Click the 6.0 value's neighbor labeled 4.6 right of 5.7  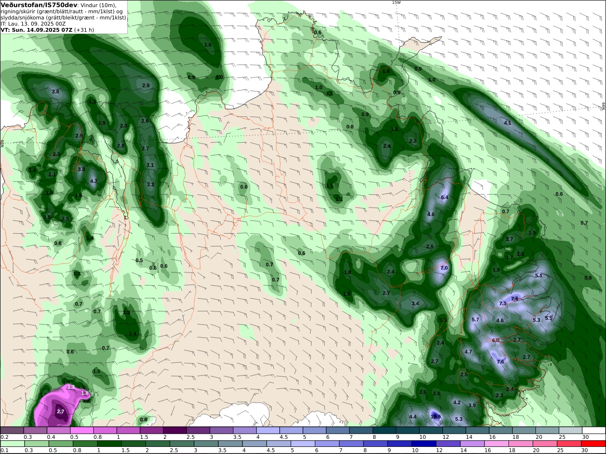click(x=500, y=320)
